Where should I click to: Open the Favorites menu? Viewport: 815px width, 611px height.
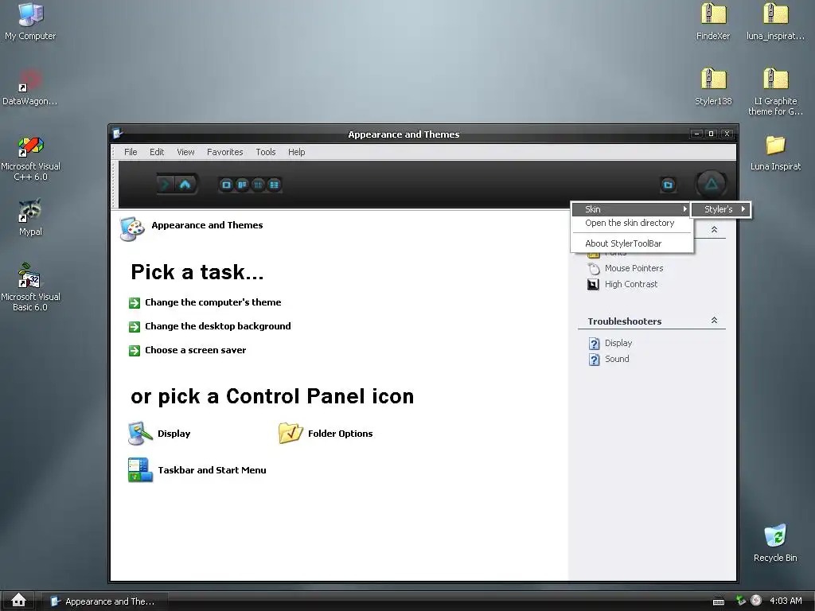224,152
